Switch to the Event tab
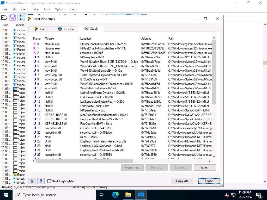Screen dimensions: 267x200 40,29
